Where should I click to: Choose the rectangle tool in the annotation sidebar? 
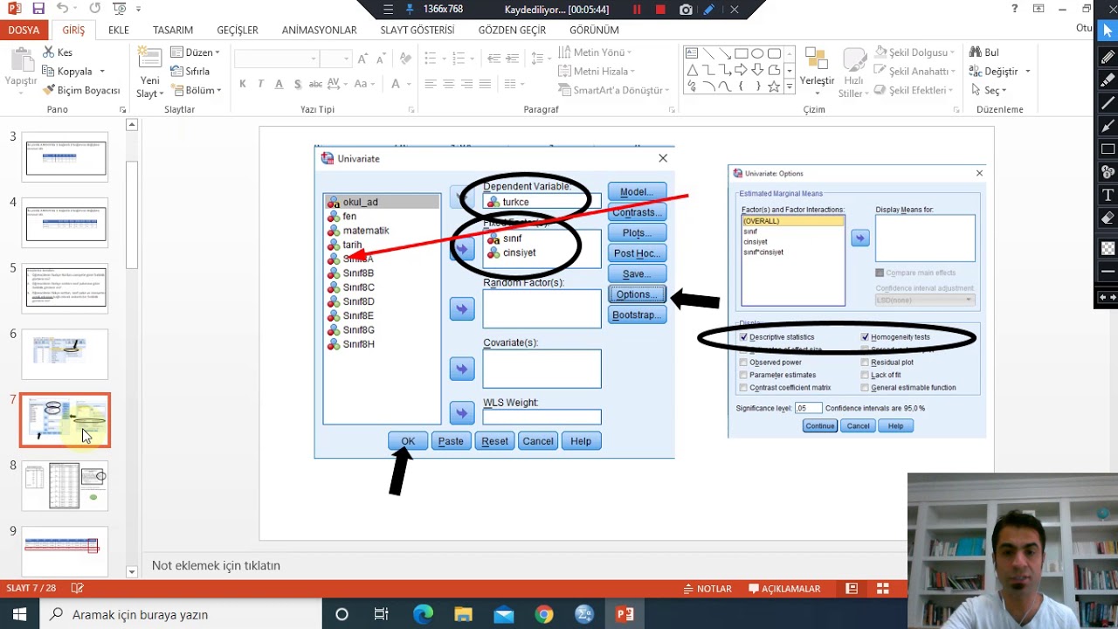click(x=1108, y=149)
